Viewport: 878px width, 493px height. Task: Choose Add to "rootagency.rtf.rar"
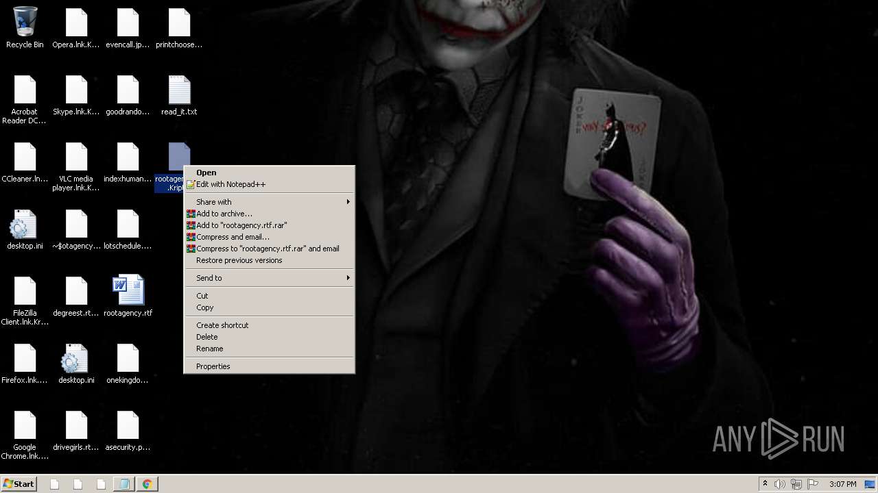click(x=269, y=225)
